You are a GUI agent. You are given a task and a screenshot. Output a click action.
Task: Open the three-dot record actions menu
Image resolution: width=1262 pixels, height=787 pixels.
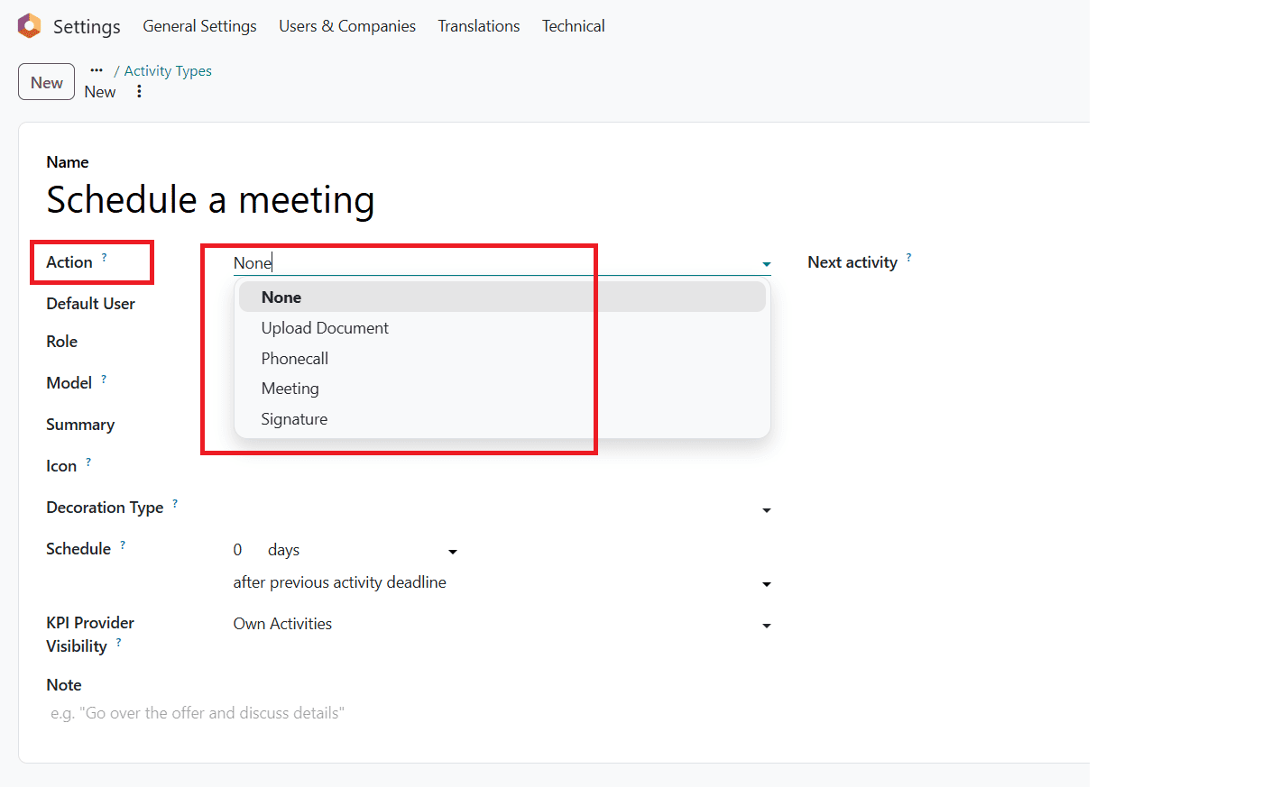coord(139,91)
